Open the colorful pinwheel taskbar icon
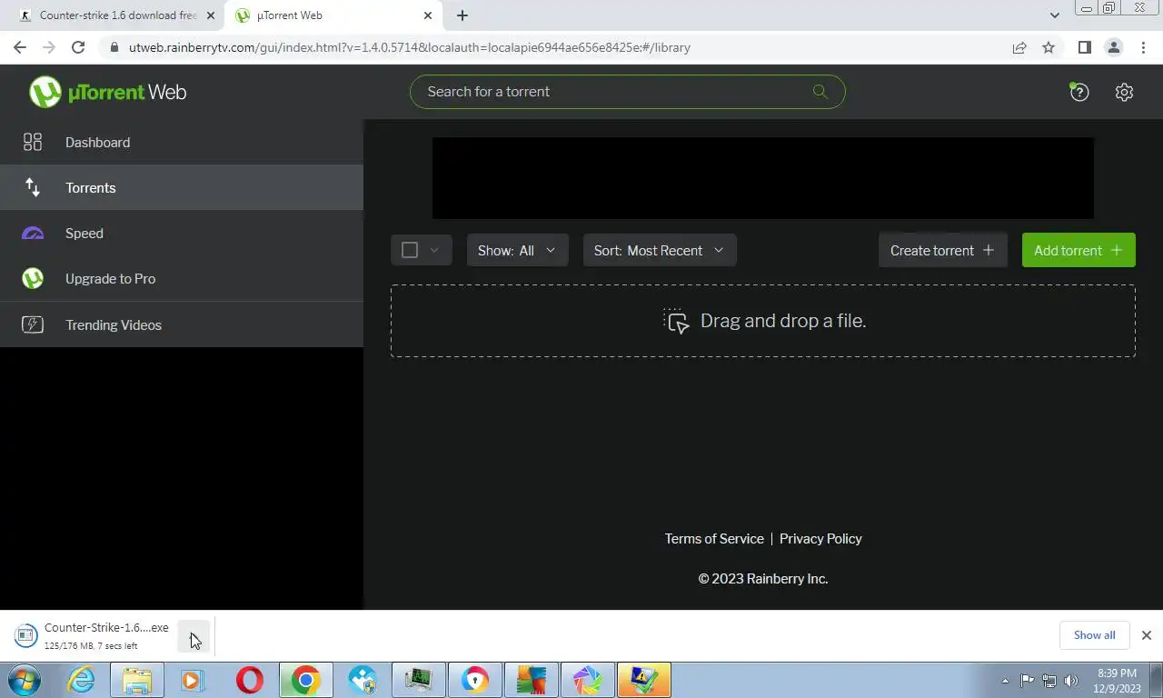The height and width of the screenshot is (698, 1163). [588, 680]
